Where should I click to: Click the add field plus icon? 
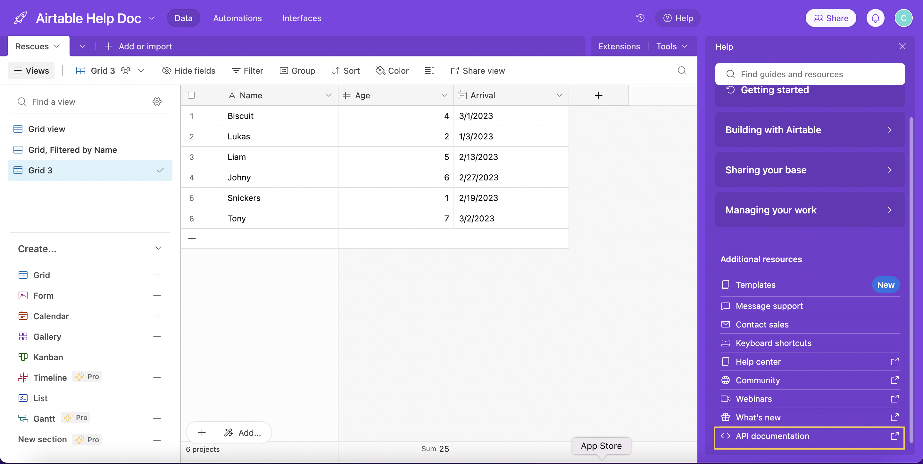pyautogui.click(x=598, y=95)
